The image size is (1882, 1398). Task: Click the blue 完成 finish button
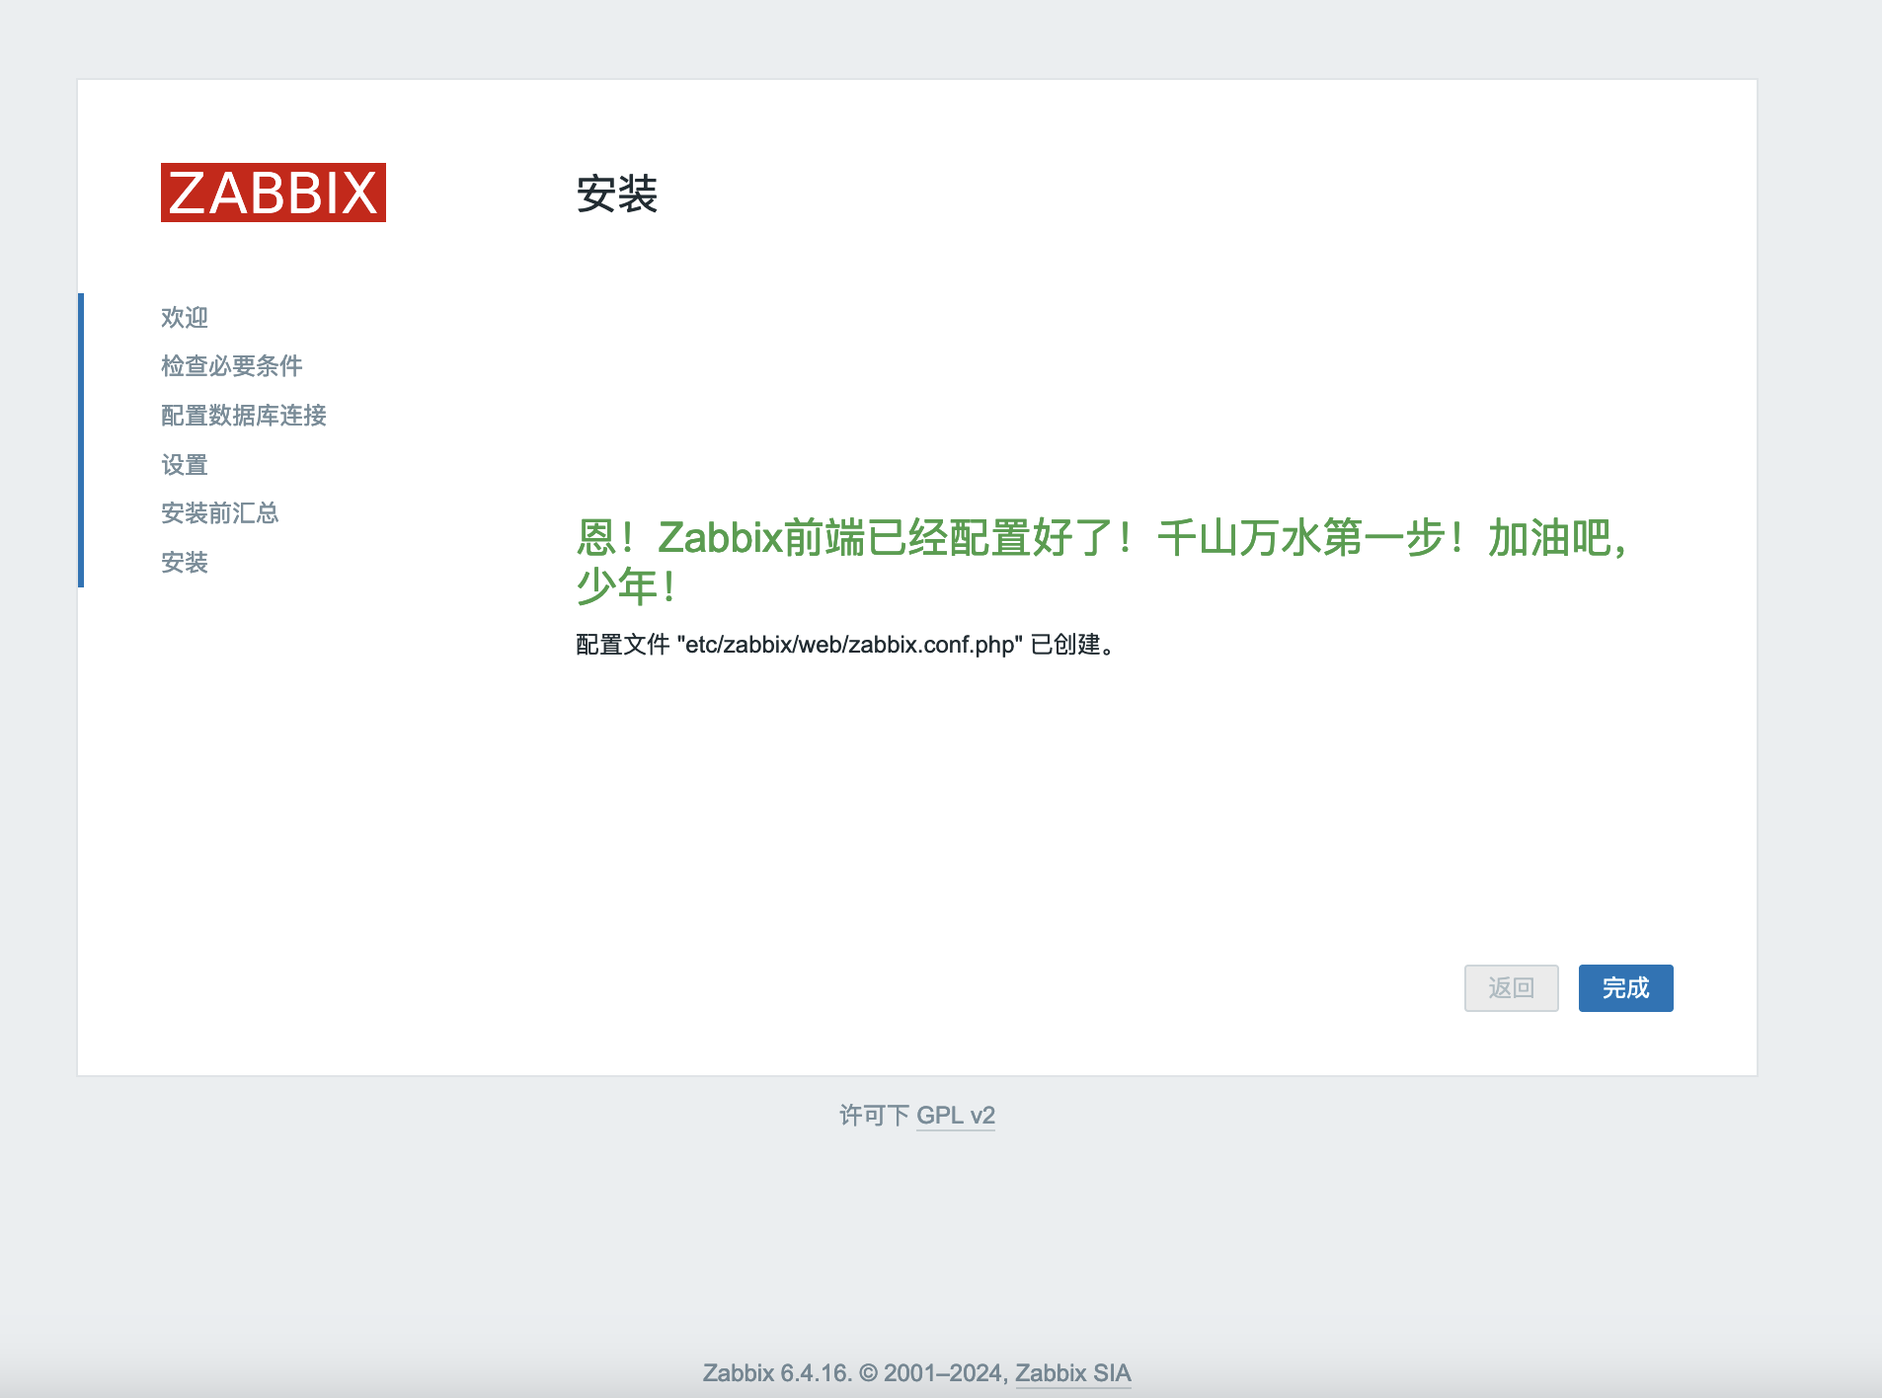pos(1625,988)
